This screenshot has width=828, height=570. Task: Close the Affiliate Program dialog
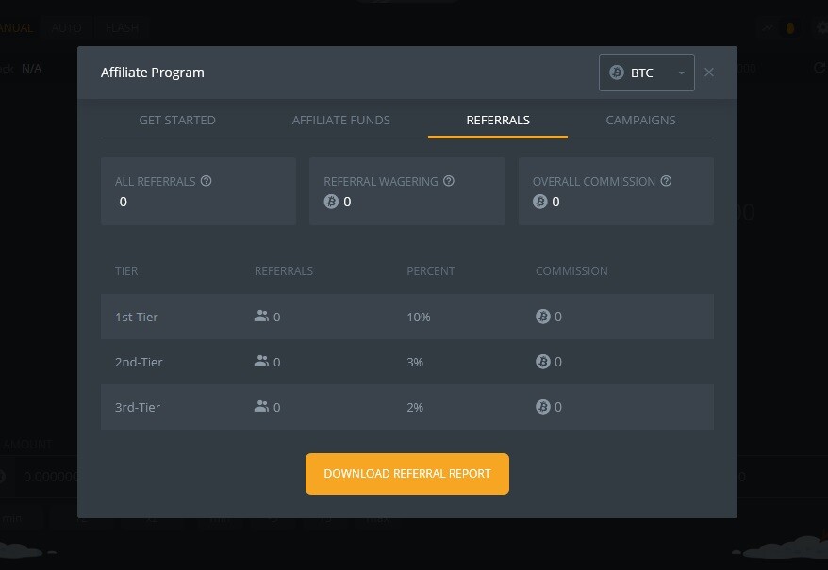click(x=709, y=72)
